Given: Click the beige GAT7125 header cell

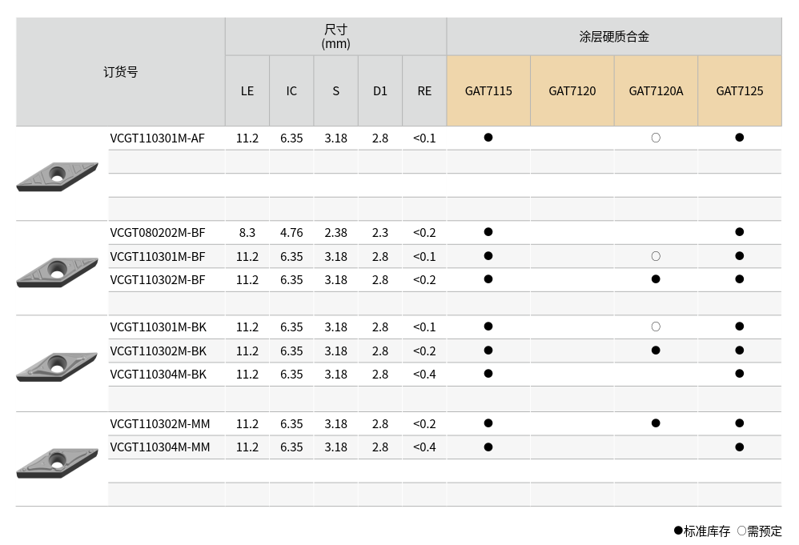Looking at the screenshot, I should tap(739, 91).
